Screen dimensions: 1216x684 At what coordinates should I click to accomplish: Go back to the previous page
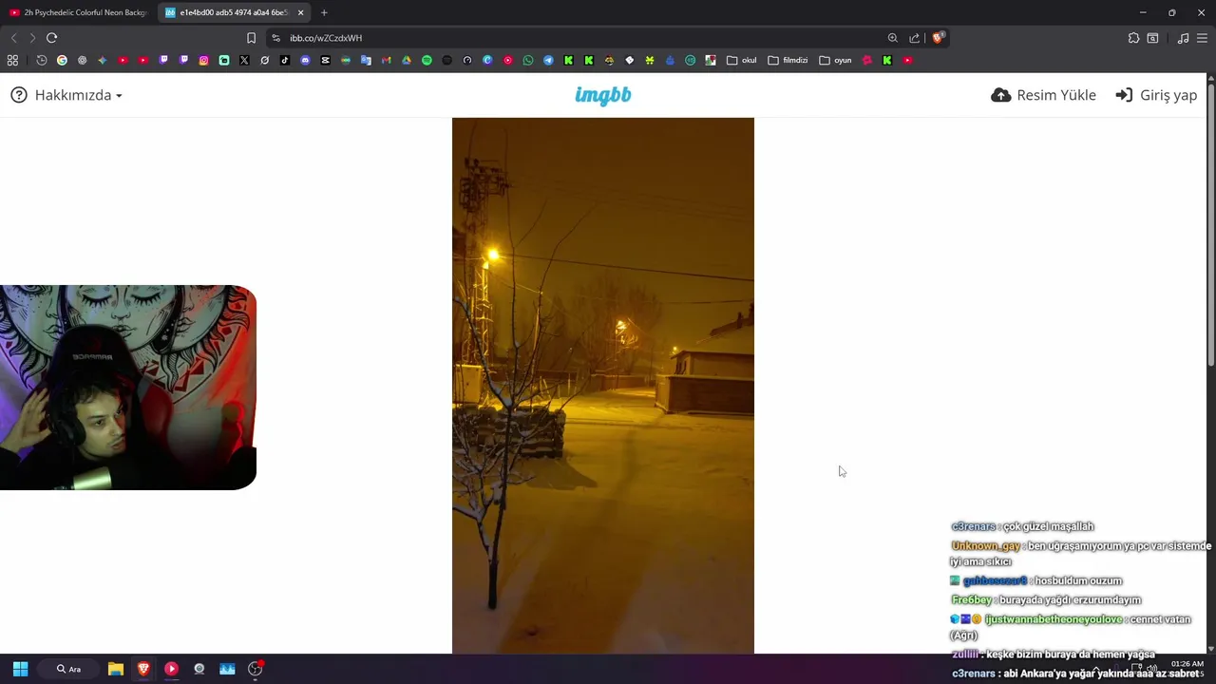pyautogui.click(x=13, y=38)
